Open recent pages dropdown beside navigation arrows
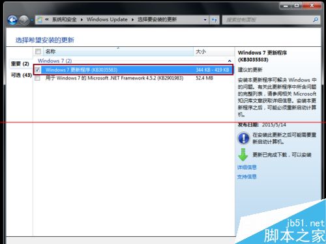This screenshot has width=326, height=244. [32, 20]
